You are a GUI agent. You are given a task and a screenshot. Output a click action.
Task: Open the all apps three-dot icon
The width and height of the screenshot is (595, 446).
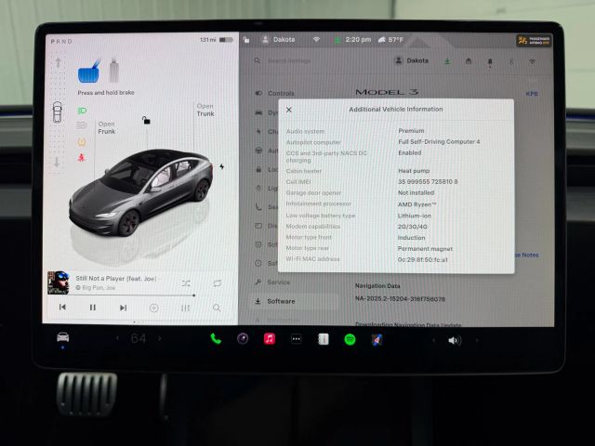(297, 339)
